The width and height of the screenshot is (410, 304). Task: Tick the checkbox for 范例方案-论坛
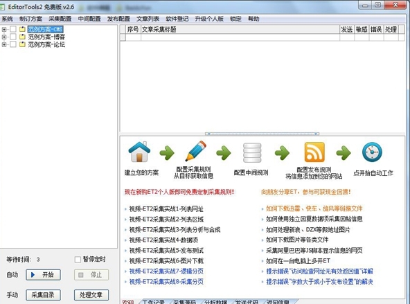point(13,44)
